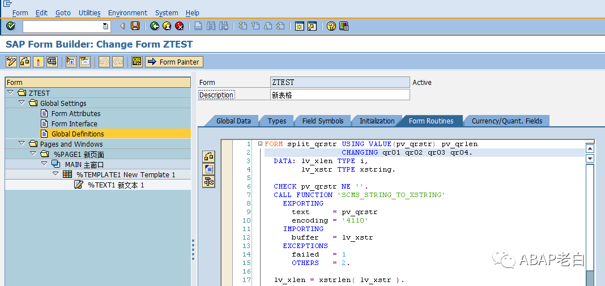
Task: Collapse the Global Settings folder
Action: click(x=22, y=103)
